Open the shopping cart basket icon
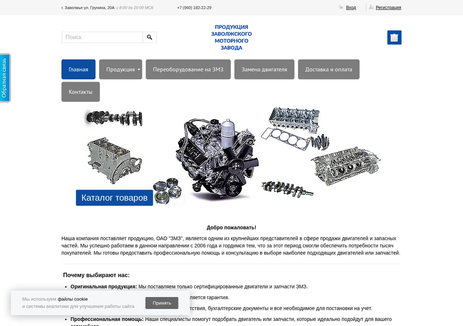Viewport: 463px width, 326px height. tap(394, 37)
